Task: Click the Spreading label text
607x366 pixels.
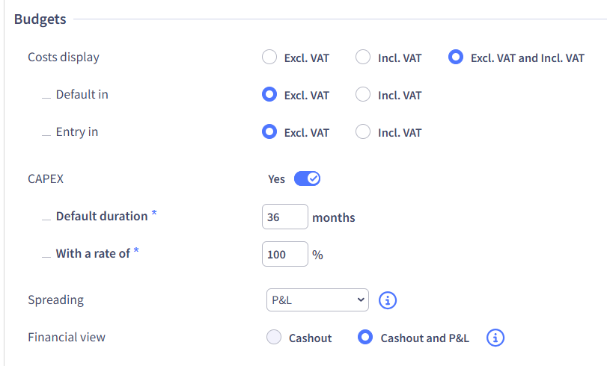Action: click(x=56, y=300)
